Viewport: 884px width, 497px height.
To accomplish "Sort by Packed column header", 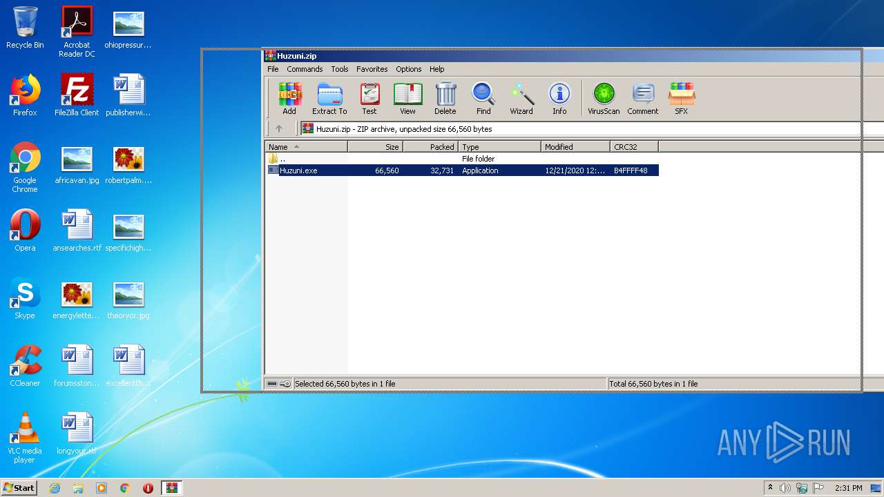I will (x=431, y=147).
